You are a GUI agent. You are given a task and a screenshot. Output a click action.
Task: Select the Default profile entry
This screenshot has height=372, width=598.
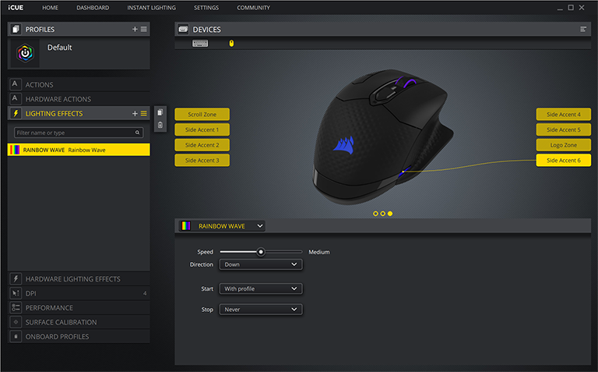tap(79, 54)
